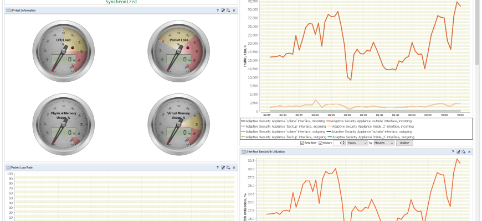Edit the IP Host Information panel settings
The height and width of the screenshot is (221, 482).
pyautogui.click(x=223, y=10)
